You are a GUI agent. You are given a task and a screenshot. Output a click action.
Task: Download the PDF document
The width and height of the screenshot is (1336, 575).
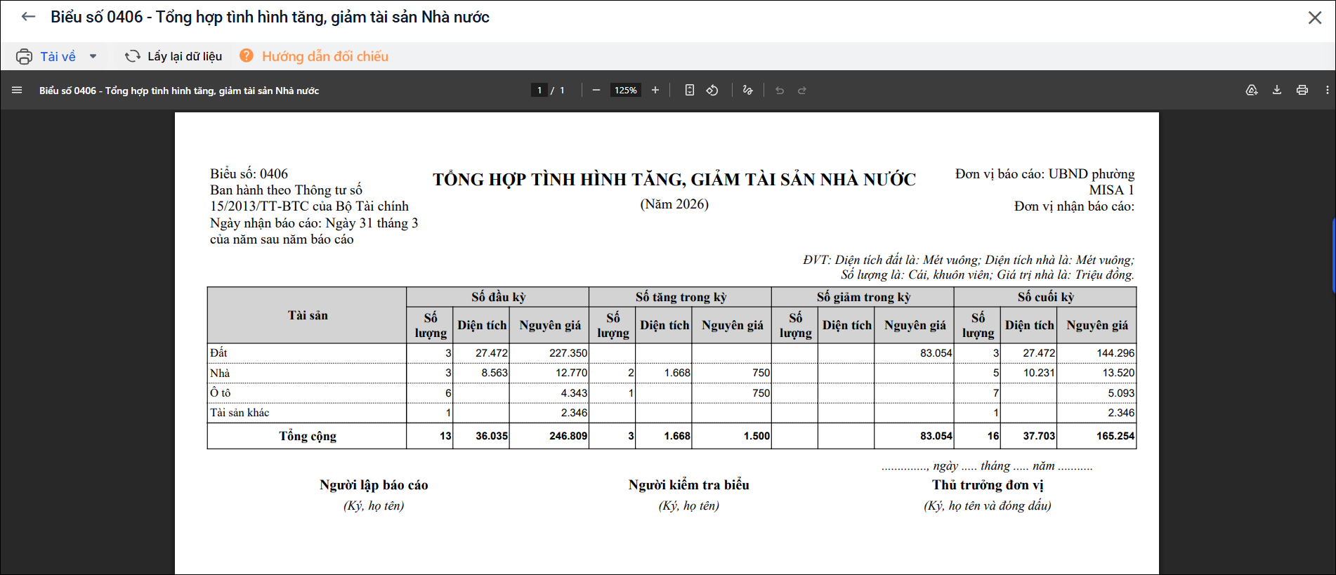point(1277,90)
